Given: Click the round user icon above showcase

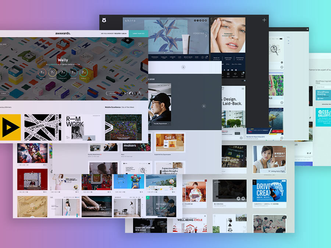Looking at the screenshot, I should pos(183,67).
